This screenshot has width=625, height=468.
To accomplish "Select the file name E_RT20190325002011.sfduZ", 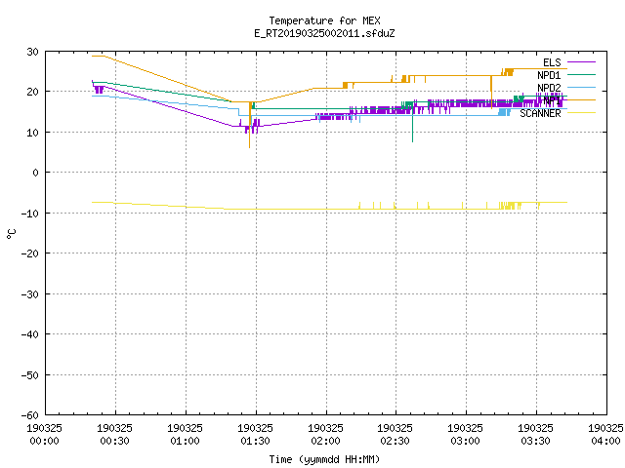I will click(324, 33).
